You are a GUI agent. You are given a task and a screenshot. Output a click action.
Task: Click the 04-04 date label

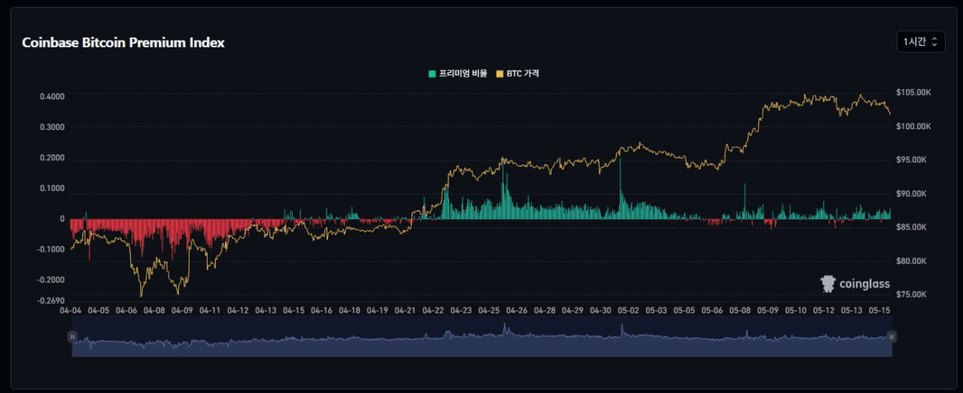pos(71,310)
